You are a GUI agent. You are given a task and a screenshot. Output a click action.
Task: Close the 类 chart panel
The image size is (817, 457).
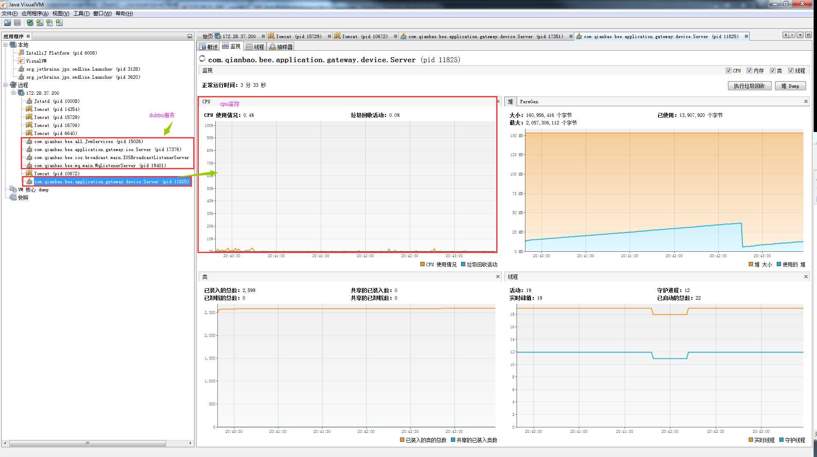(498, 277)
